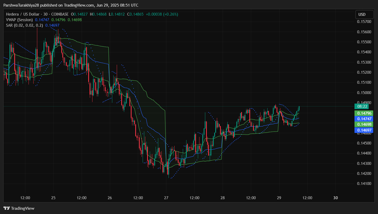The width and height of the screenshot is (378, 214).
Task: Click the publisher header text at top
Action: tap(71, 5)
